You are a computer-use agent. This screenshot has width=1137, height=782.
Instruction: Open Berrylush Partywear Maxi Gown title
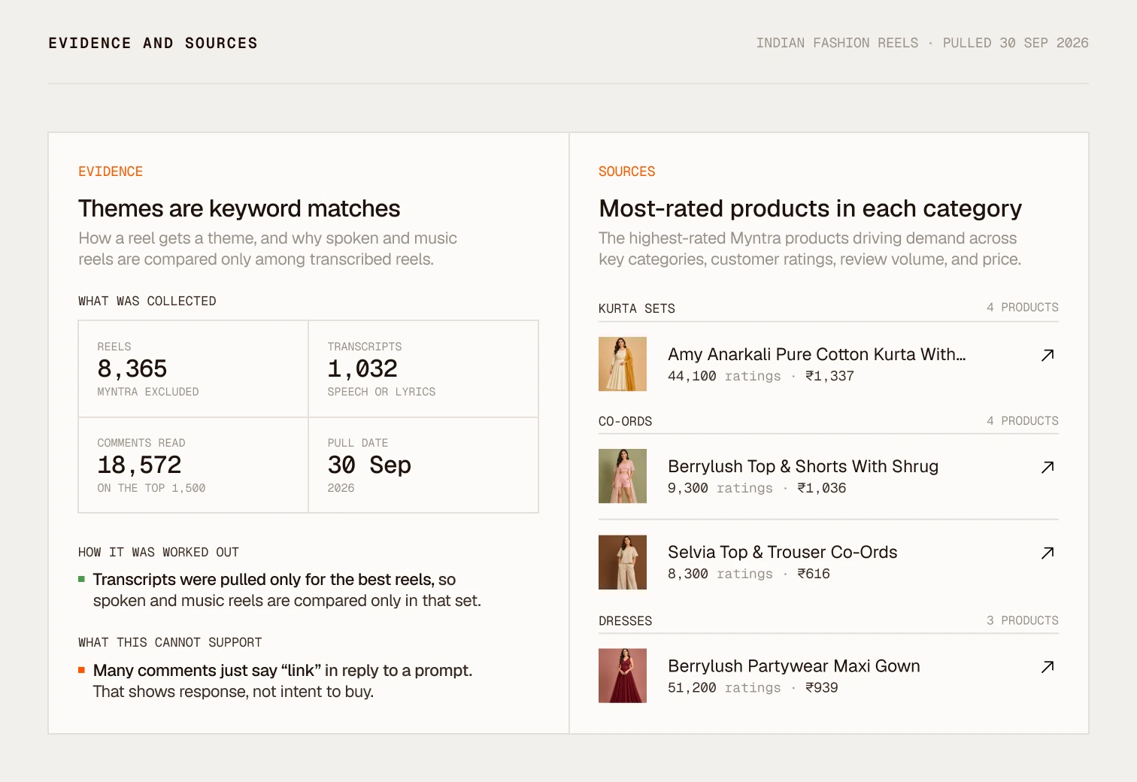(794, 665)
